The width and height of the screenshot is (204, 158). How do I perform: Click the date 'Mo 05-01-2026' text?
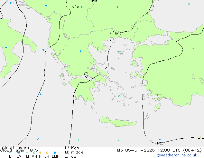coord(136,150)
